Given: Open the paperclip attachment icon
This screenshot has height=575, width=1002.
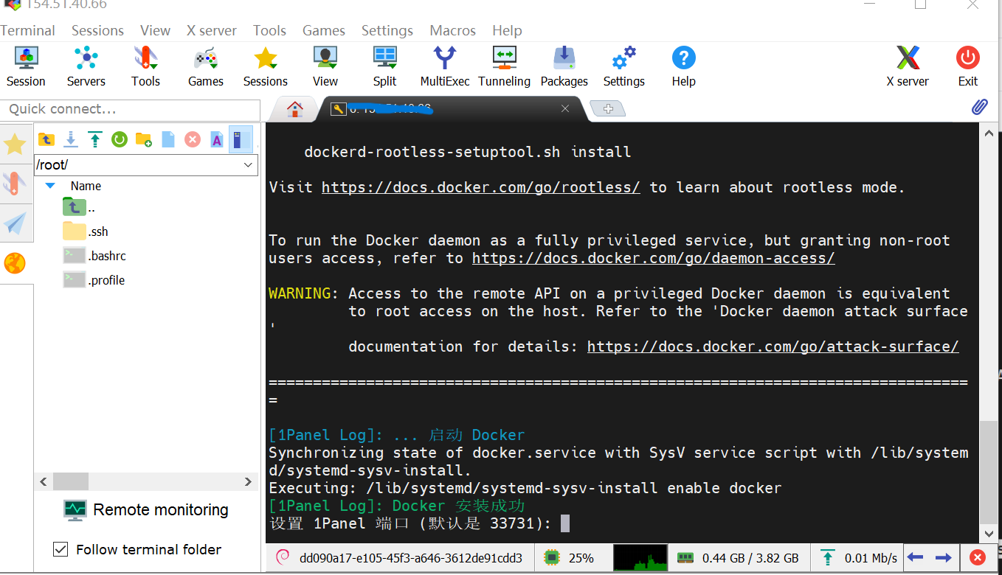Looking at the screenshot, I should click(978, 108).
